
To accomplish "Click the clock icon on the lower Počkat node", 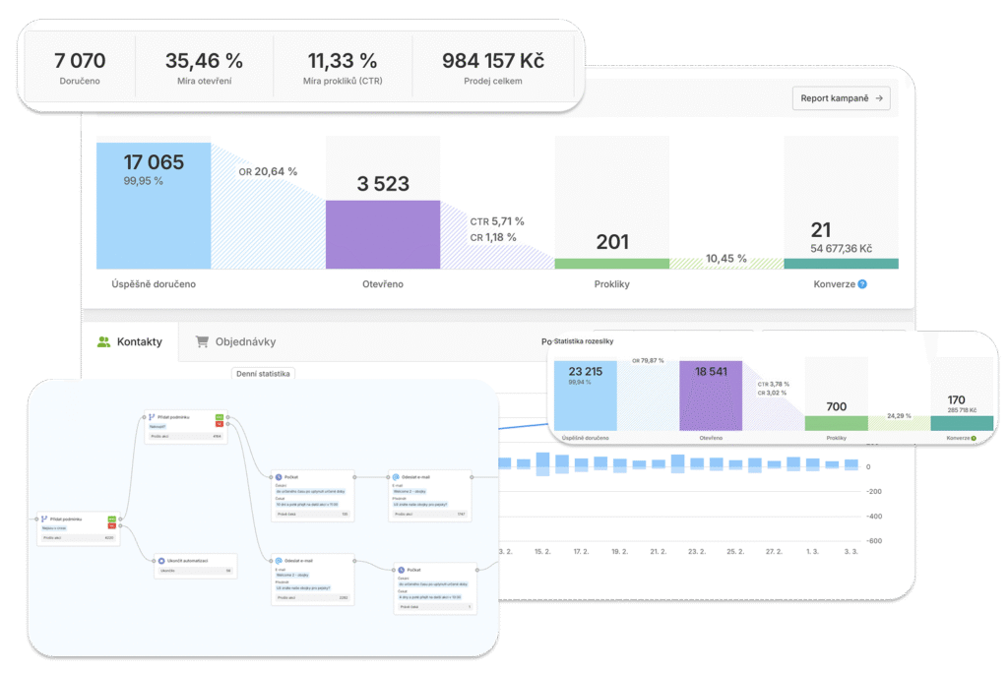I will tap(403, 569).
